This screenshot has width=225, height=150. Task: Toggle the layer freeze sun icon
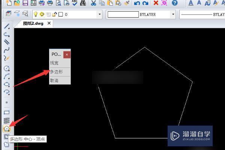pyautogui.click(x=42, y=14)
